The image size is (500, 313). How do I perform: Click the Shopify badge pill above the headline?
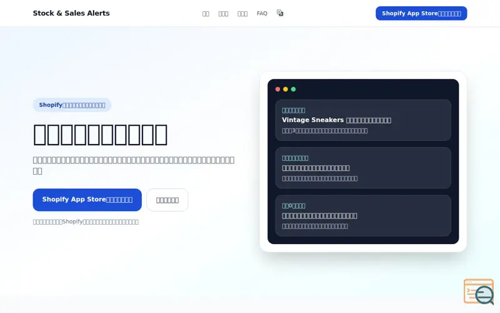tap(72, 105)
